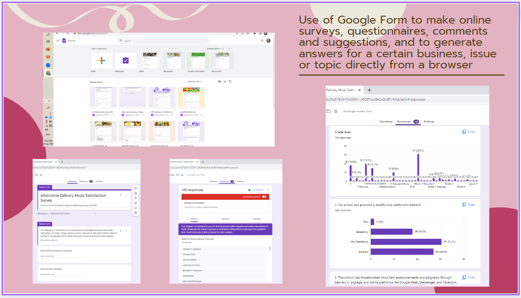Image resolution: width=521 pixels, height=298 pixels.
Task: Click the Import questions icon in the floating toolbar
Action: click(x=136, y=193)
